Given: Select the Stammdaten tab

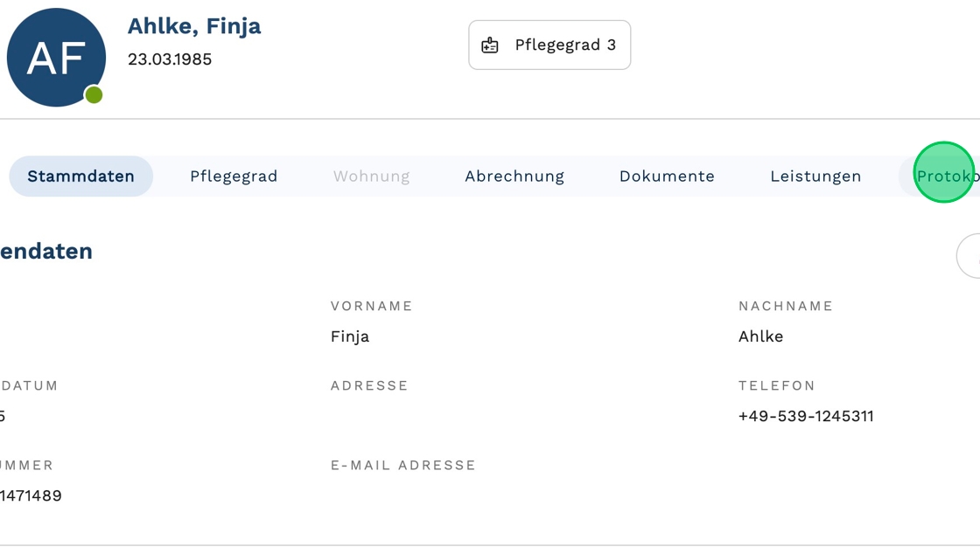Looking at the screenshot, I should 80,177.
